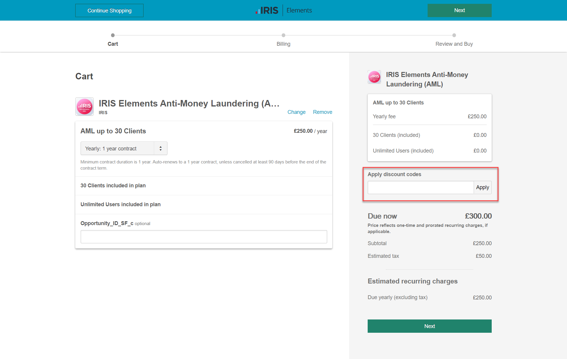Click the Due now £300.00 amount
The image size is (567, 359).
478,216
